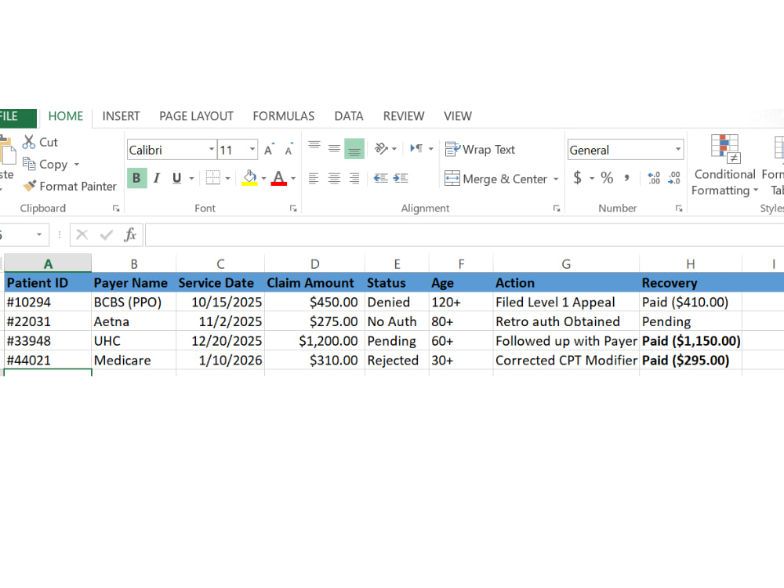
Task: Click the Orientation text rotation icon
Action: (381, 148)
